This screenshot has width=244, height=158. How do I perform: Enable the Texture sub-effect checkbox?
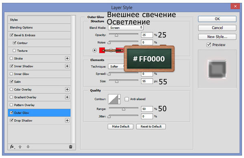14,50
